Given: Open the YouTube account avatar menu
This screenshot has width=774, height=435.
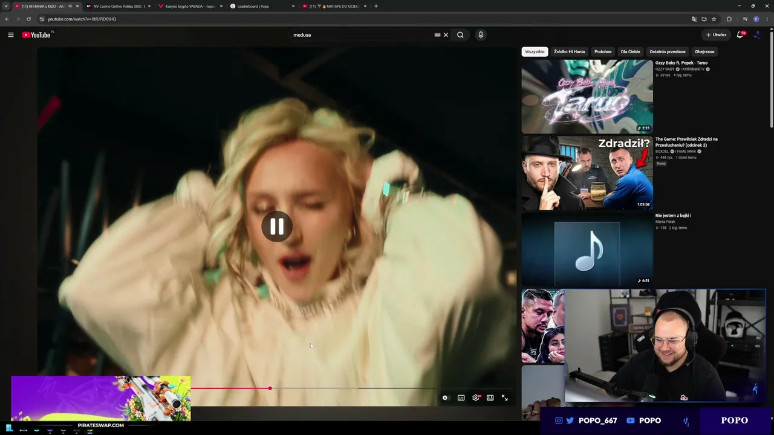Looking at the screenshot, I should tap(756, 35).
